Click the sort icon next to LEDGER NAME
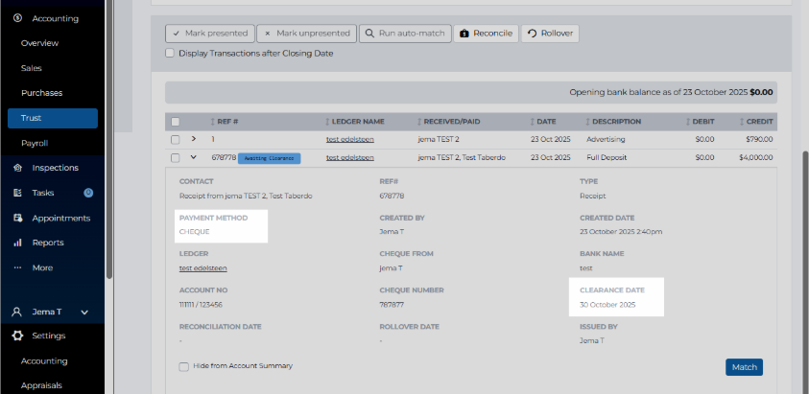 [x=327, y=122]
